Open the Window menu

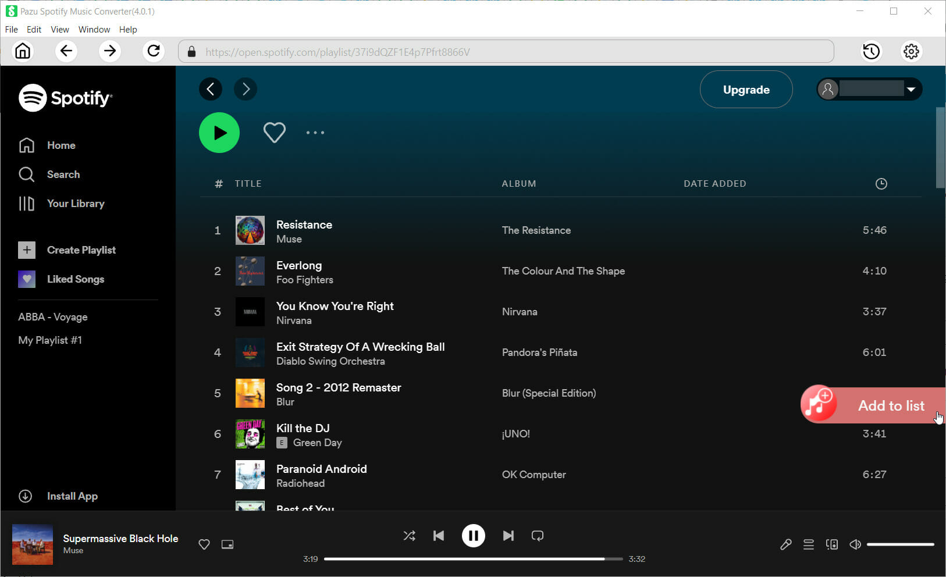click(94, 29)
